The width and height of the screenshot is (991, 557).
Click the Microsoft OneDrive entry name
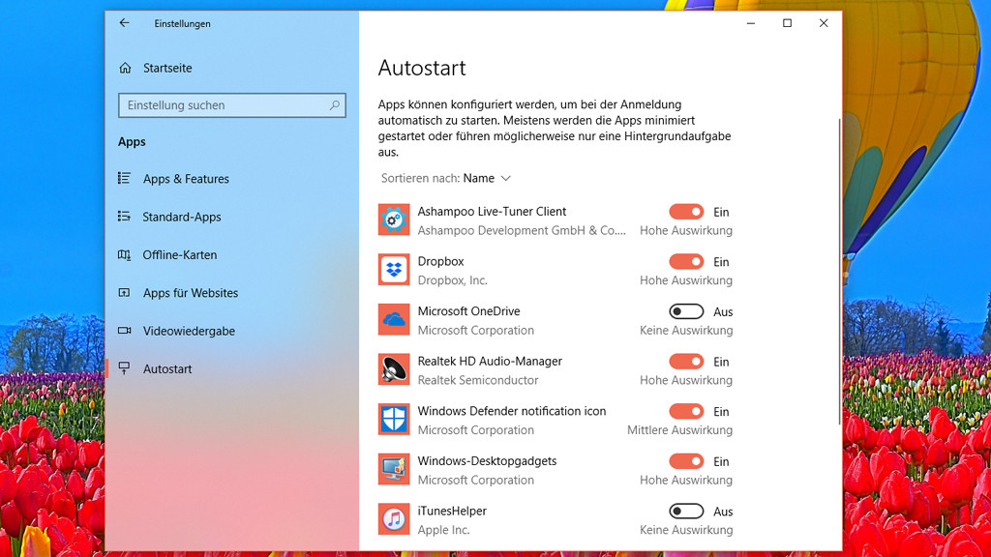click(469, 311)
